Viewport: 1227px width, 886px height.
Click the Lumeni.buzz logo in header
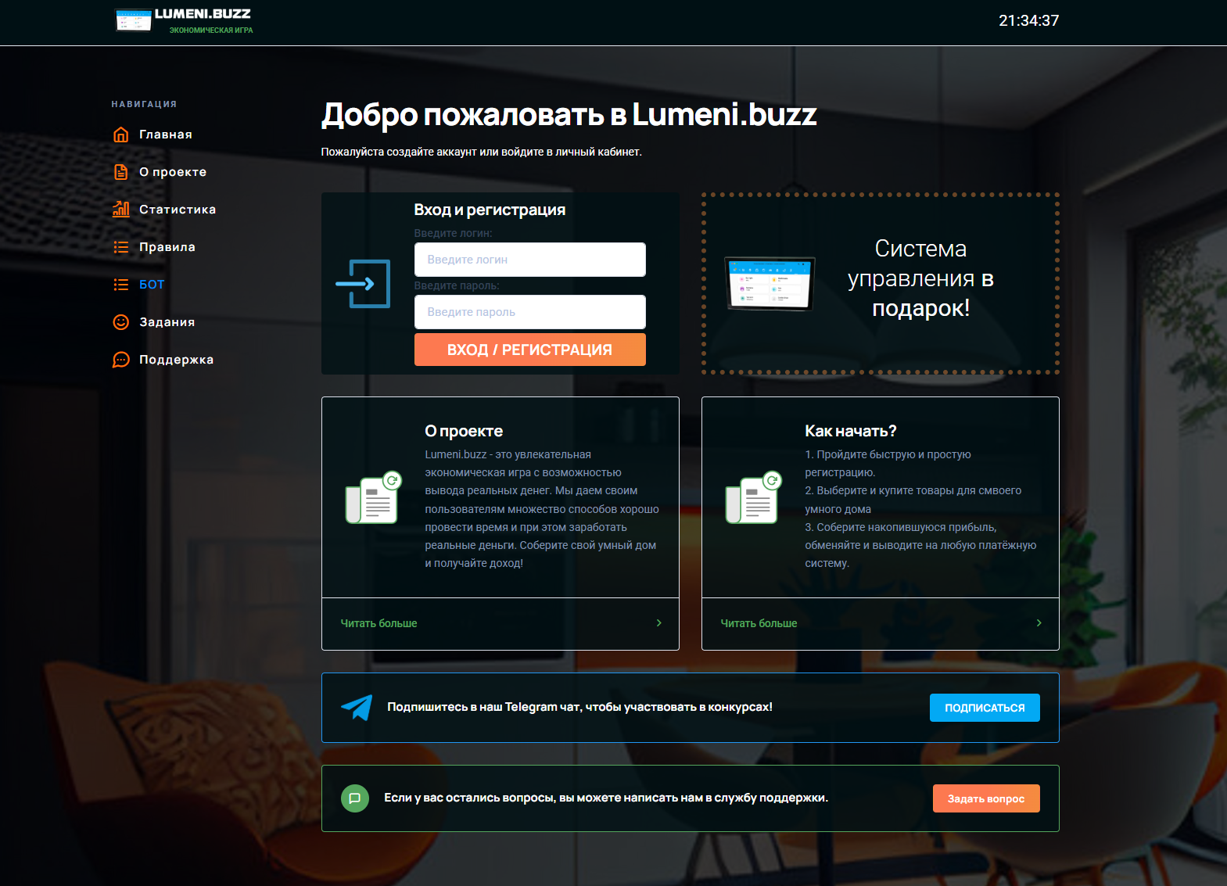[185, 20]
